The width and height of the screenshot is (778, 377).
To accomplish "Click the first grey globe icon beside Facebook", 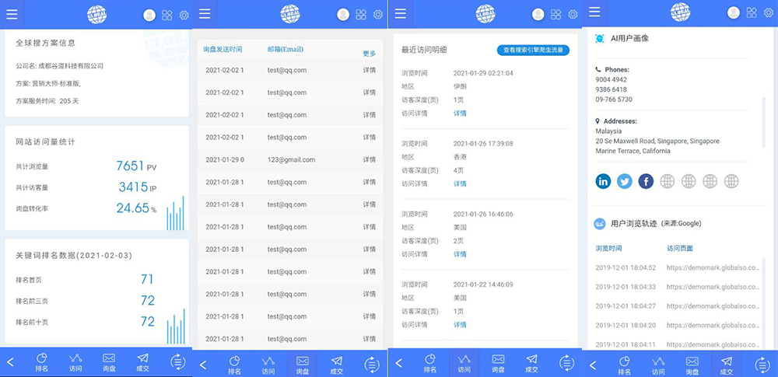I will [x=667, y=181].
